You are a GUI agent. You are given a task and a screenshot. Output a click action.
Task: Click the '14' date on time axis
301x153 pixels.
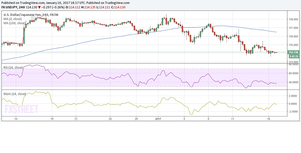coord(16,119)
